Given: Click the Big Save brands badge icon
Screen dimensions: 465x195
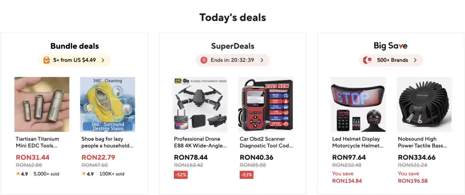Looking at the screenshot, I should (x=367, y=60).
